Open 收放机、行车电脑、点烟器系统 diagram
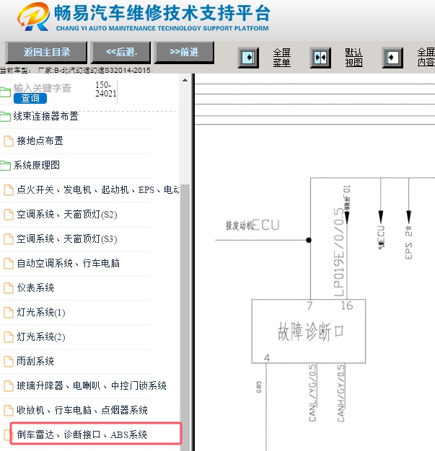The image size is (435, 451). point(82,410)
